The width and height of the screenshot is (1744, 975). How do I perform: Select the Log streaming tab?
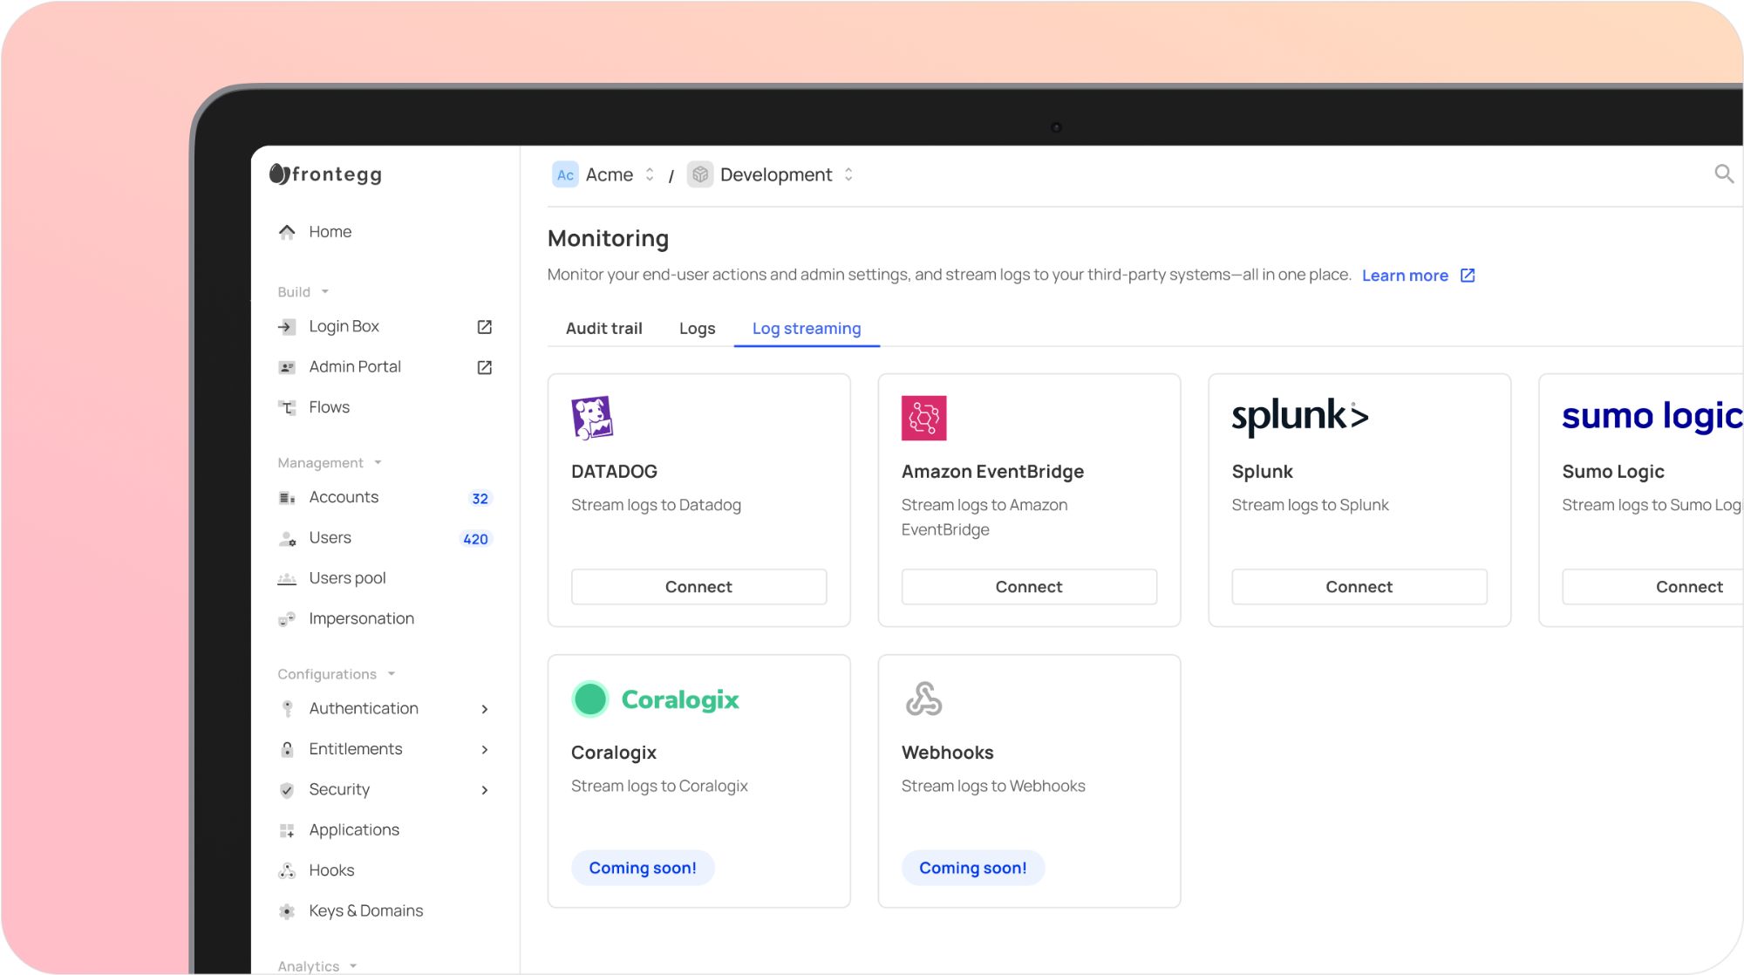[x=807, y=329]
